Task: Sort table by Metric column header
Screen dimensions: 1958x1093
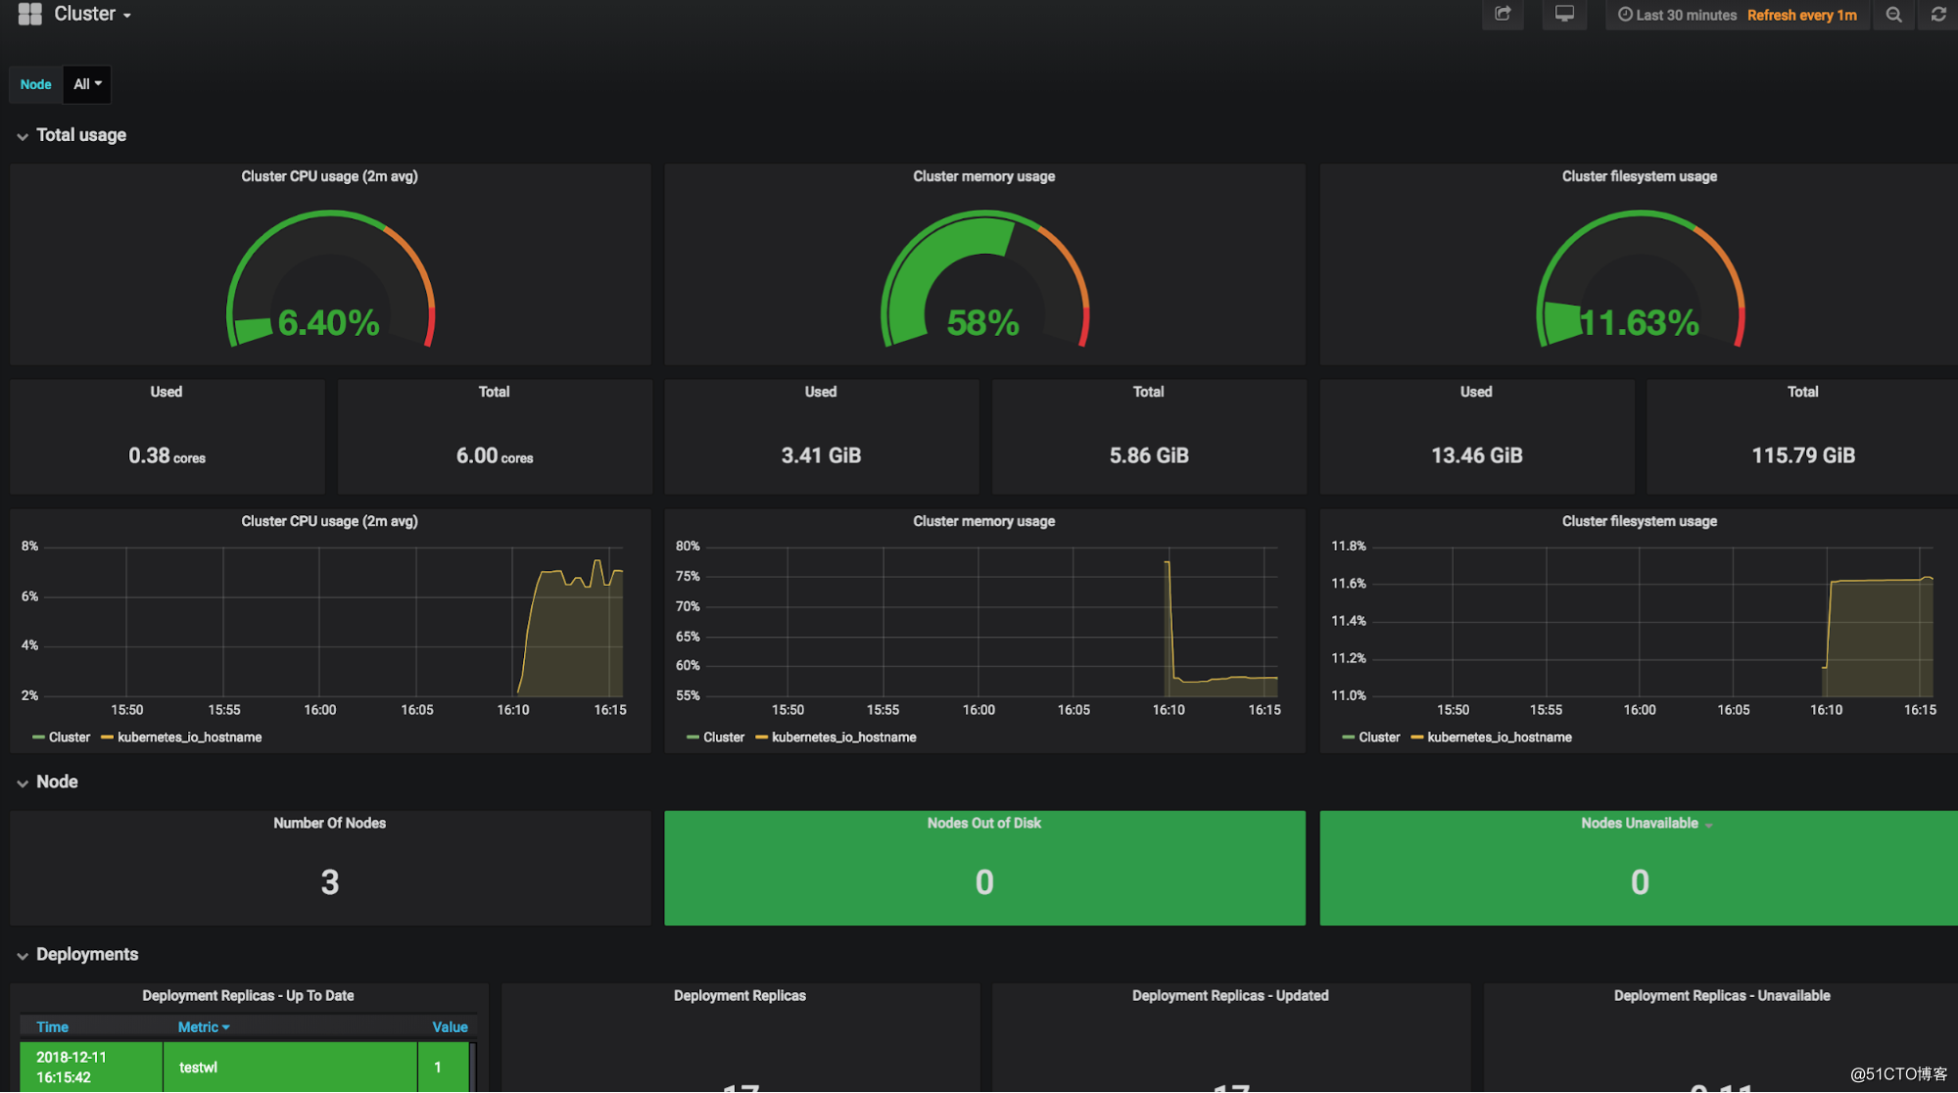Action: click(x=203, y=1026)
